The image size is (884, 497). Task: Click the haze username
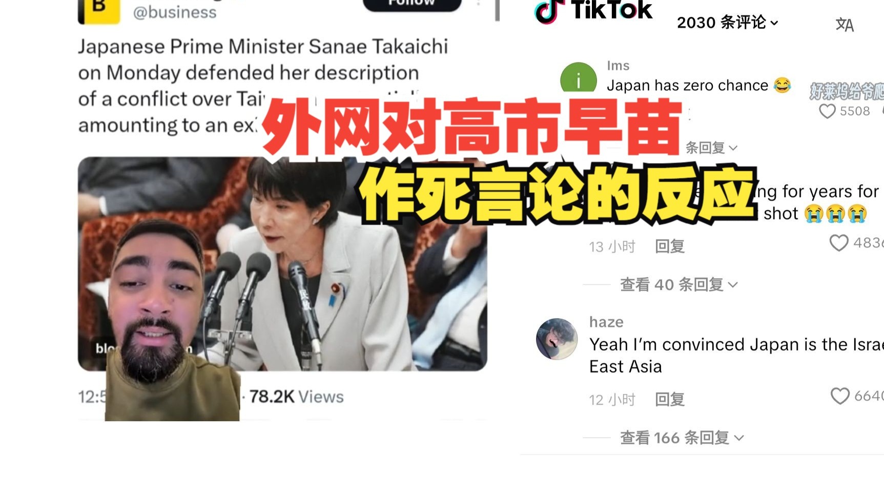pyautogui.click(x=606, y=322)
